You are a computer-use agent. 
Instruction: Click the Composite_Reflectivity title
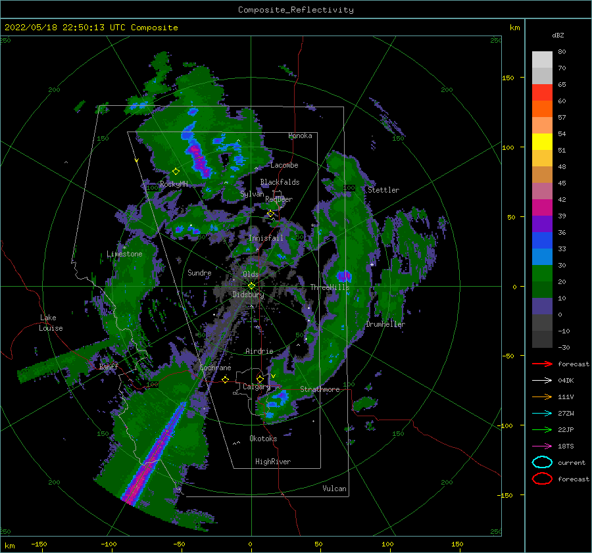tap(296, 10)
